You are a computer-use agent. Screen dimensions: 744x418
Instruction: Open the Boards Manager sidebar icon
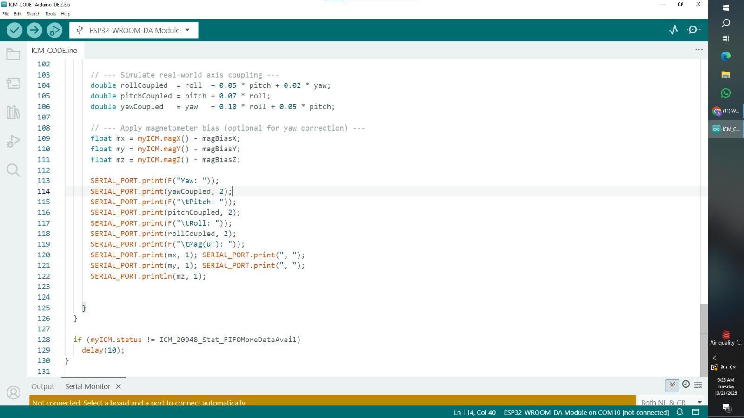13,84
